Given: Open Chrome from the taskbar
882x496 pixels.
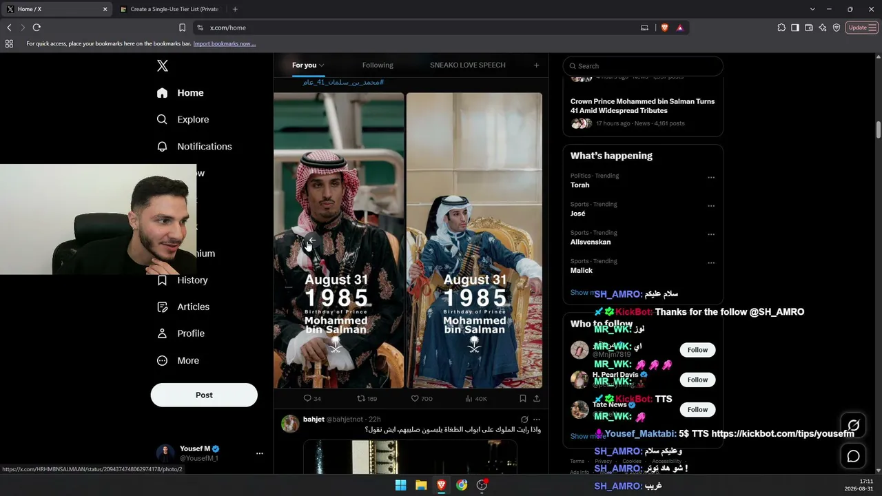Looking at the screenshot, I should click(462, 485).
